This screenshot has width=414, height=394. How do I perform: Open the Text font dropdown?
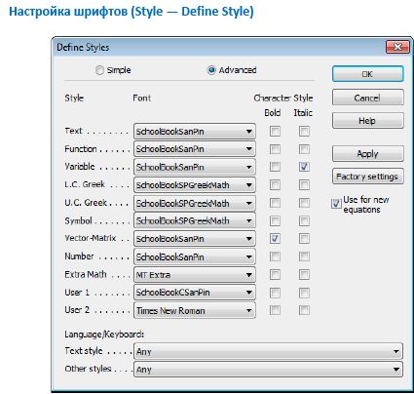pos(195,132)
